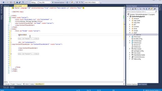Expand the collapsed footer div region
Viewport: 162px width, 91px height.
[x=11, y=54]
